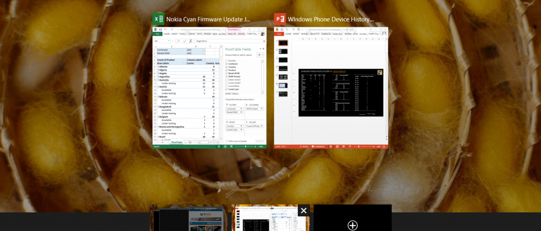Click Save icon in Excel quick access toolbar
The width and height of the screenshot is (541, 231).
[160, 29]
